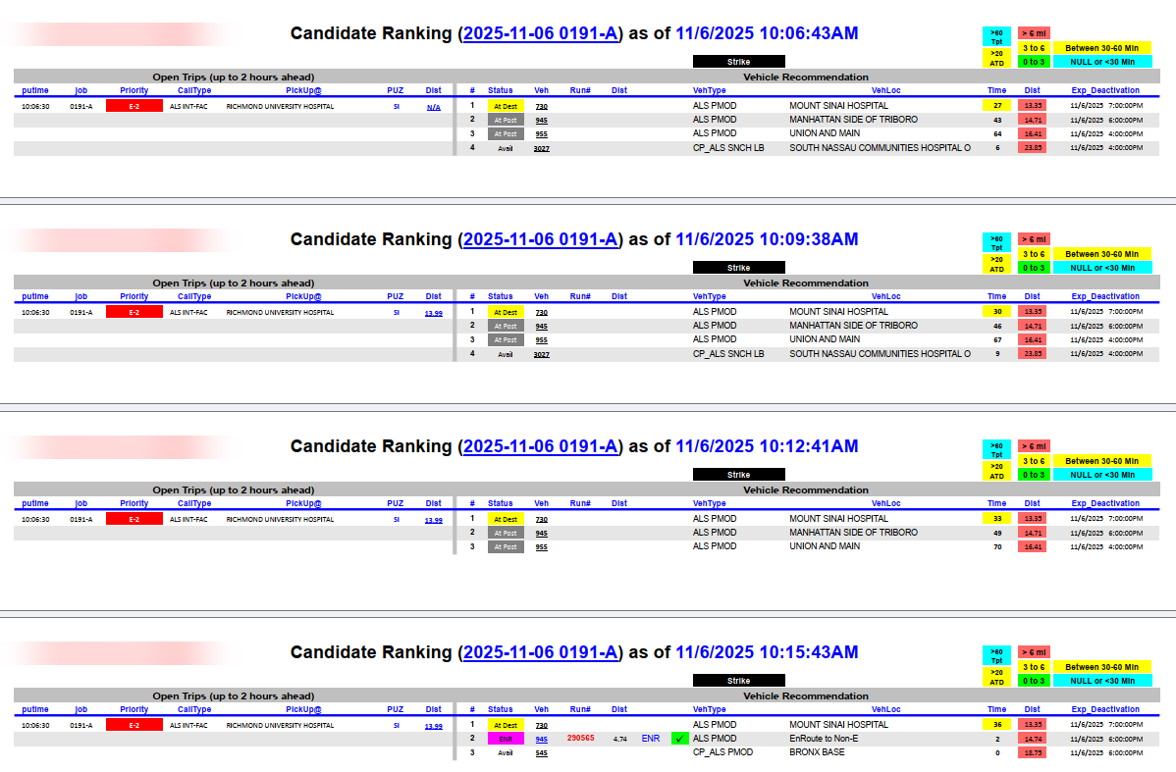Click the BRONX BASE vehicle location
1176x772 pixels.
(x=817, y=751)
